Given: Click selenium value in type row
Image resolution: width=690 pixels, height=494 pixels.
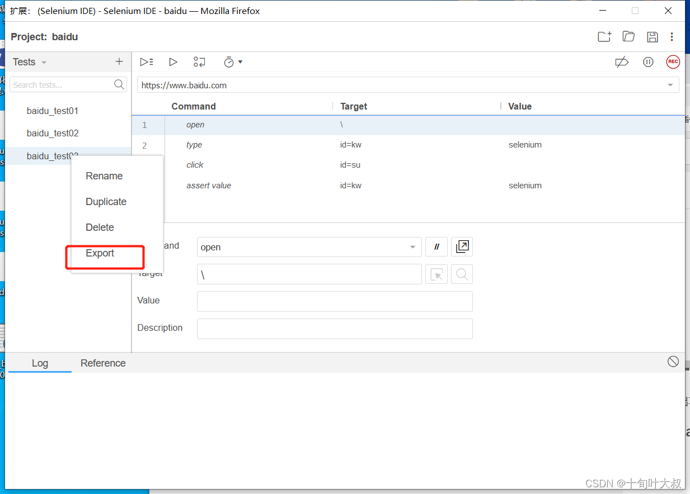Looking at the screenshot, I should pos(525,145).
